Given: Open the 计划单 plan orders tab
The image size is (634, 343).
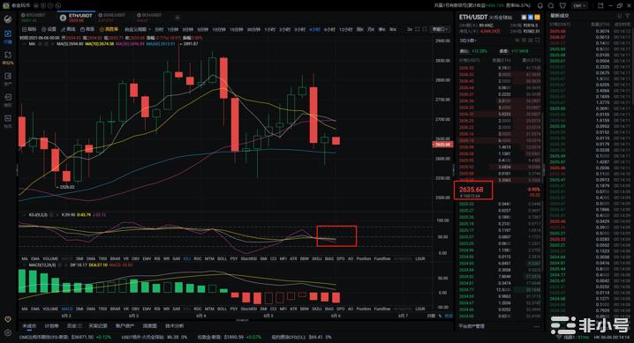Looking at the screenshot, I should click(51, 325).
